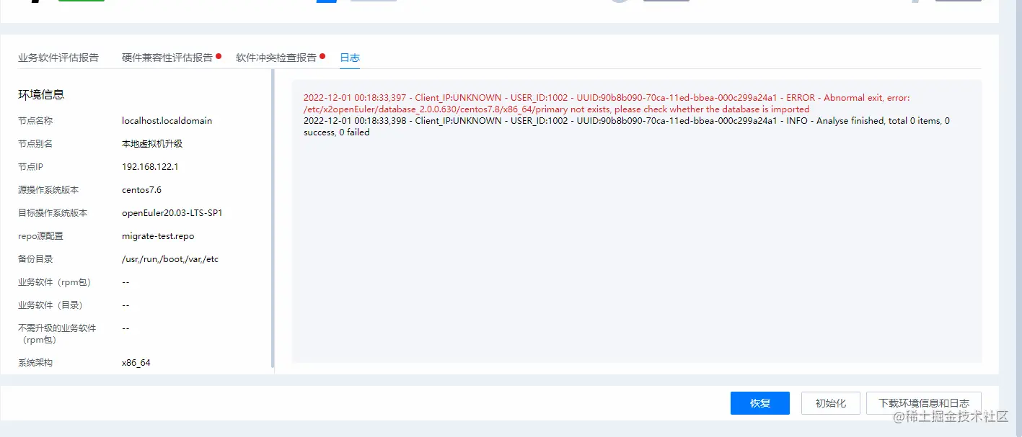Click the repo源配置 label
Image resolution: width=1022 pixels, height=437 pixels.
(x=40, y=236)
